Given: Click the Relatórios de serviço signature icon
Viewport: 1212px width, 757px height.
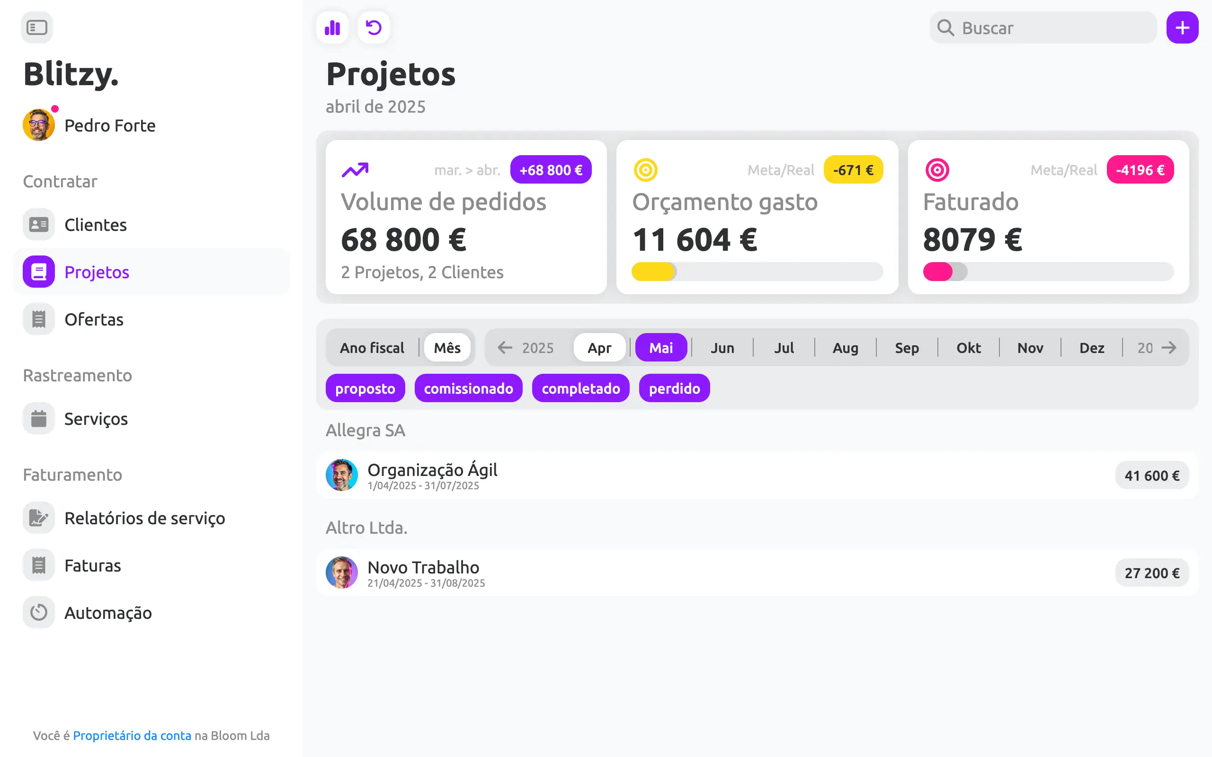Looking at the screenshot, I should point(38,518).
